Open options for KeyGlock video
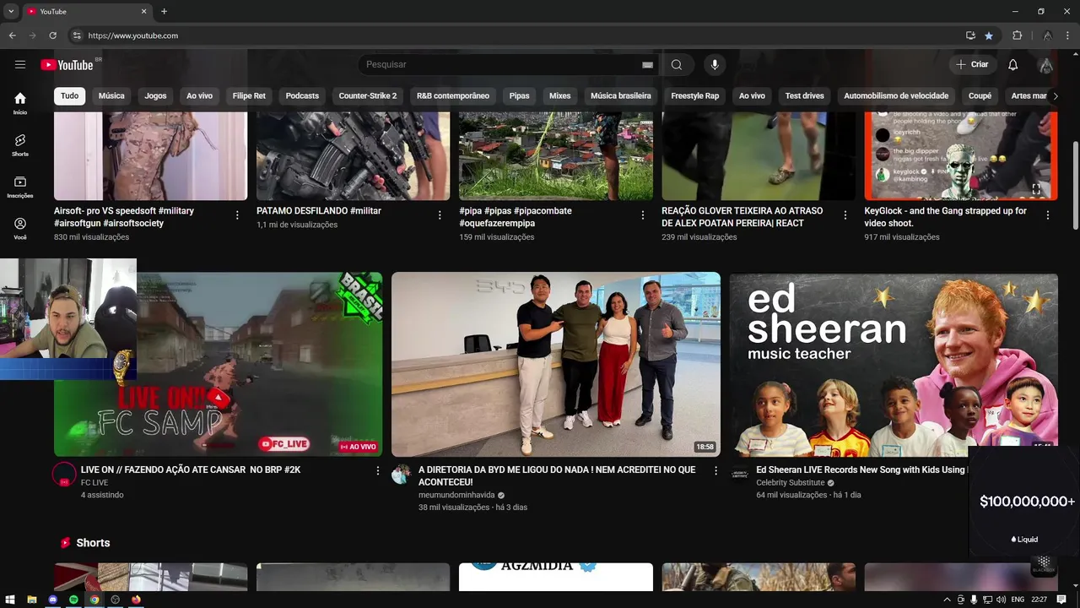1080x608 pixels. click(x=1048, y=215)
